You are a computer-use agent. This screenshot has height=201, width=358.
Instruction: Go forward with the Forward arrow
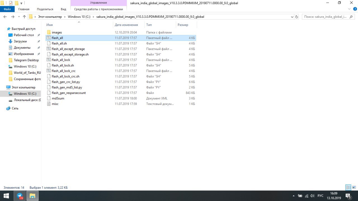click(13, 17)
